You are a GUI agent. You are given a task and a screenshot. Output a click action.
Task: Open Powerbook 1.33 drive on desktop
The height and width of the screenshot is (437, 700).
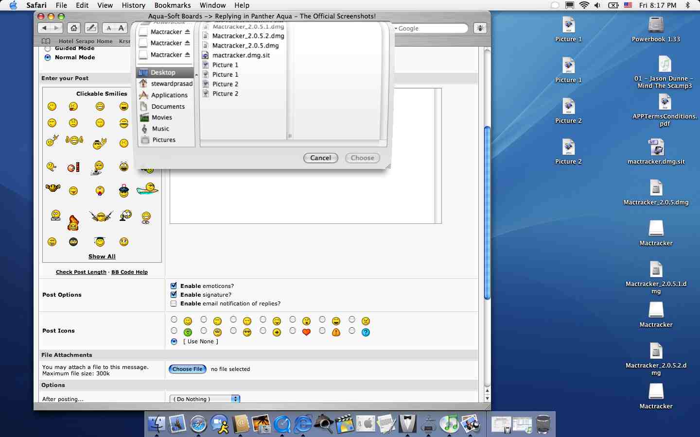click(656, 25)
